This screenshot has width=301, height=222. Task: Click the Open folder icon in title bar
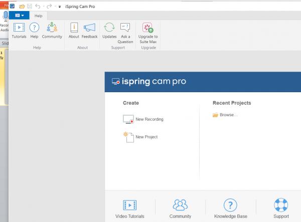point(22,7)
